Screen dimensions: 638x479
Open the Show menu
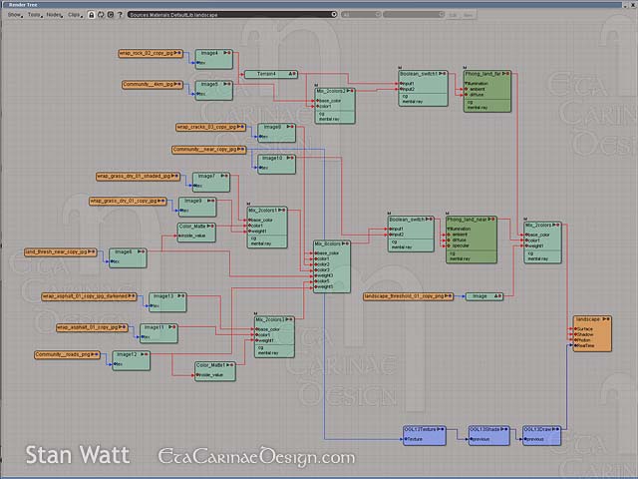pyautogui.click(x=15, y=16)
